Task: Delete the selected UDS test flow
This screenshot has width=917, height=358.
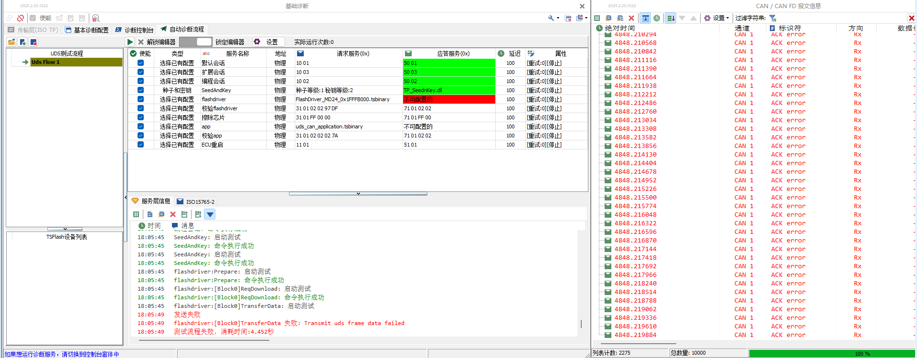Action: (x=33, y=42)
